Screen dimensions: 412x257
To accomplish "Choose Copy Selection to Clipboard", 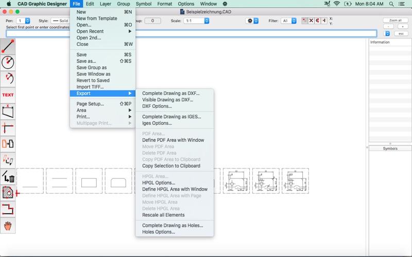I will tap(175, 166).
